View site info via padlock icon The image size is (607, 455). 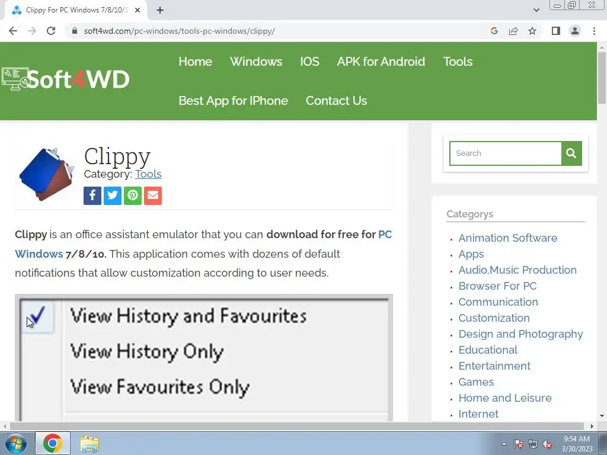[x=75, y=31]
